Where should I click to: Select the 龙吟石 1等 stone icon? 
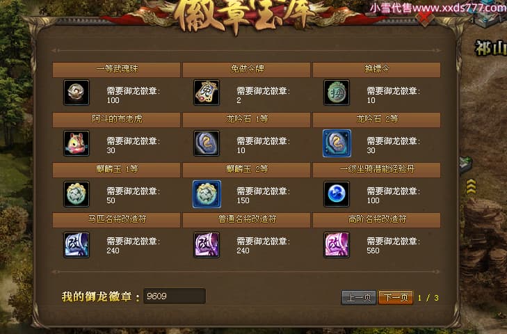(207, 143)
